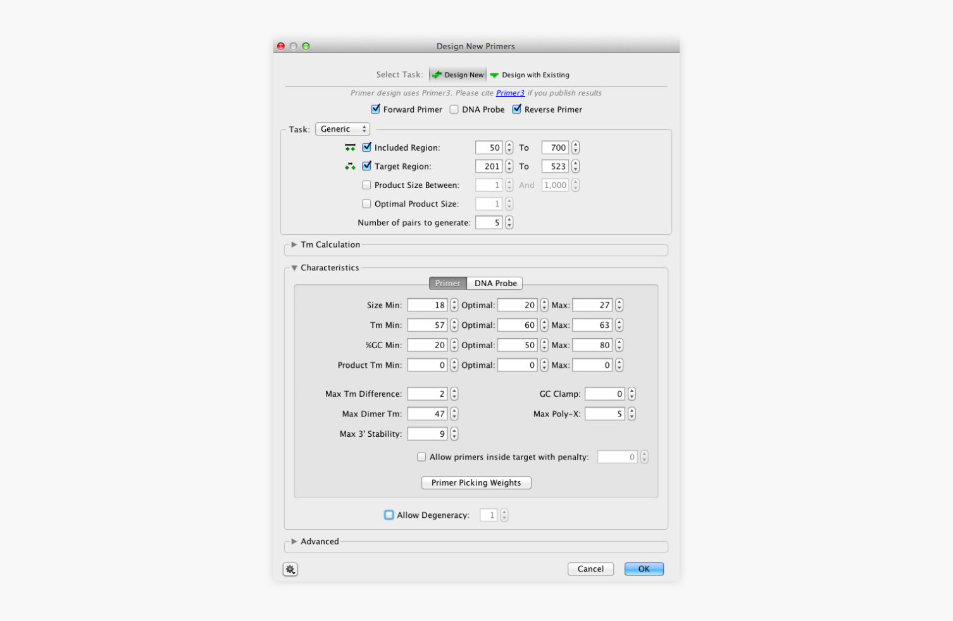Click the gear settings icon at bottom left
Image resolution: width=953 pixels, height=621 pixels.
(x=290, y=569)
